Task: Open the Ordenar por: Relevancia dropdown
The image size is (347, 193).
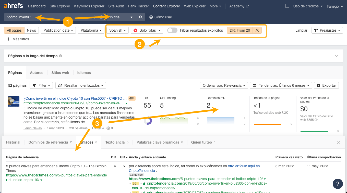Action: [x=224, y=85]
